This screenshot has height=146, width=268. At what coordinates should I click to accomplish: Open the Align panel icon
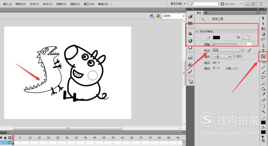(x=190, y=33)
